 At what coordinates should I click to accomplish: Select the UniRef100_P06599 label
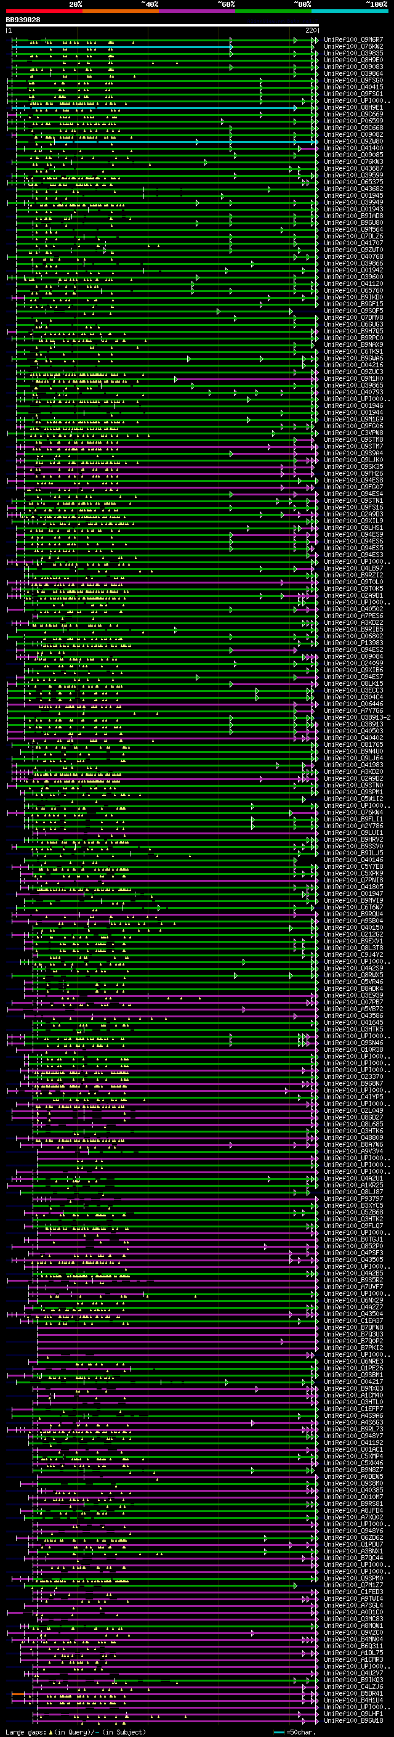point(353,121)
